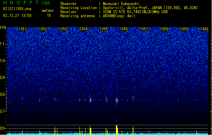
Task: Click the 1358 time marker
Action: pyautogui.click(x=164, y=29)
